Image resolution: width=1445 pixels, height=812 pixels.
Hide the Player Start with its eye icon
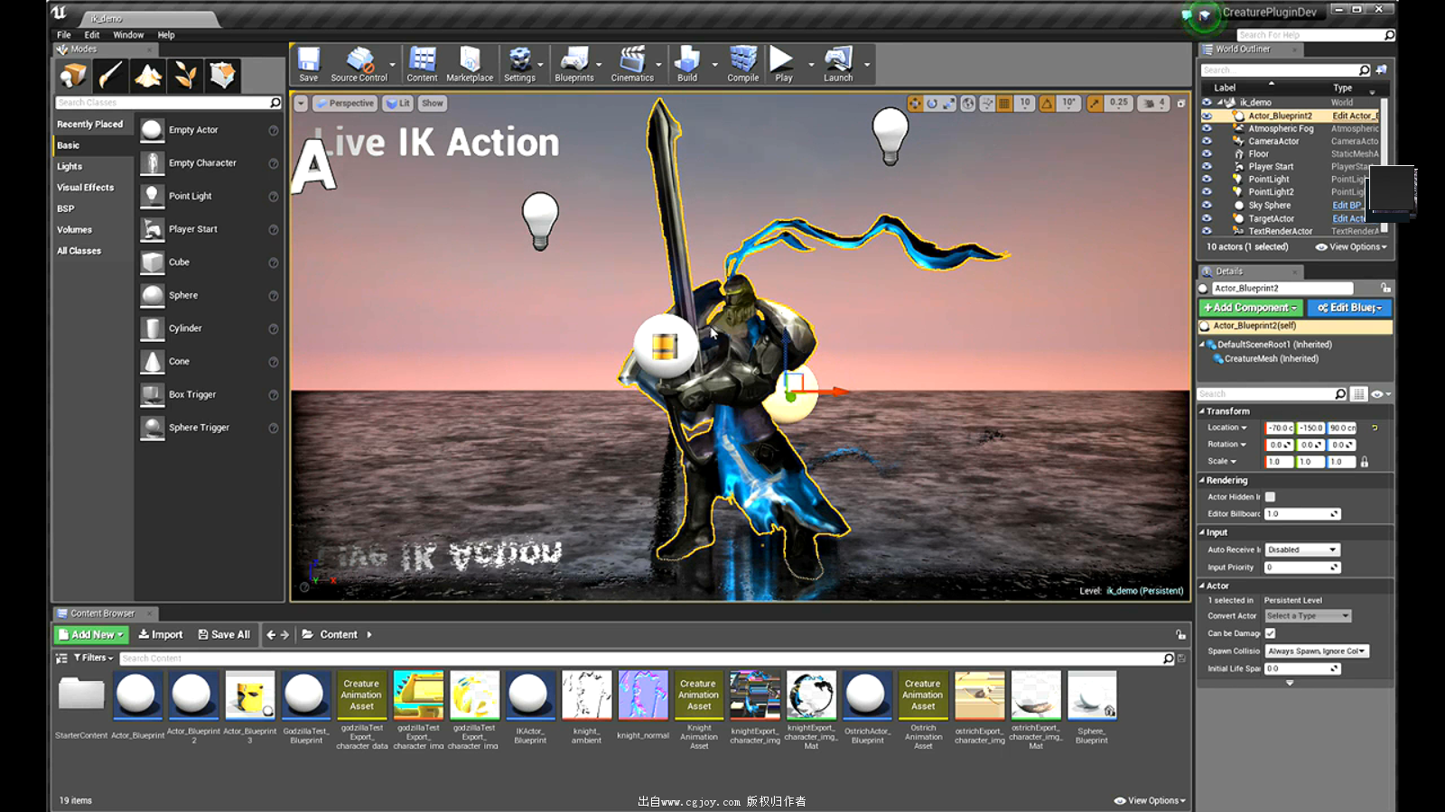click(x=1207, y=166)
